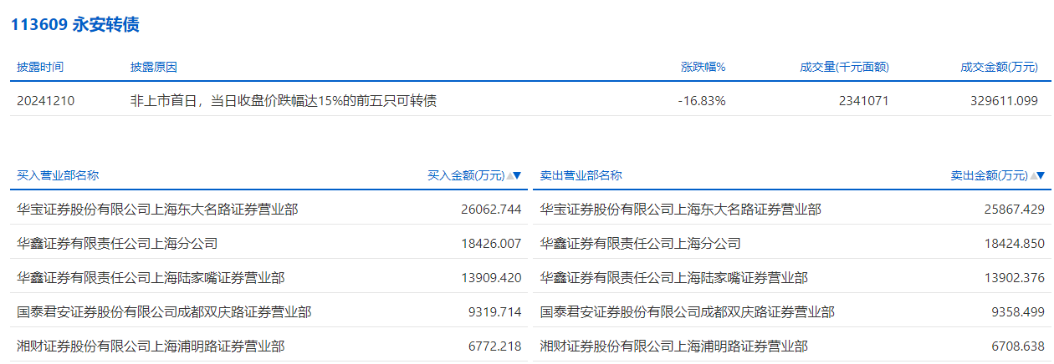Image resolution: width=1054 pixels, height=364 pixels.
Task: Select sell amount 18424.850
Action: (x=1015, y=244)
